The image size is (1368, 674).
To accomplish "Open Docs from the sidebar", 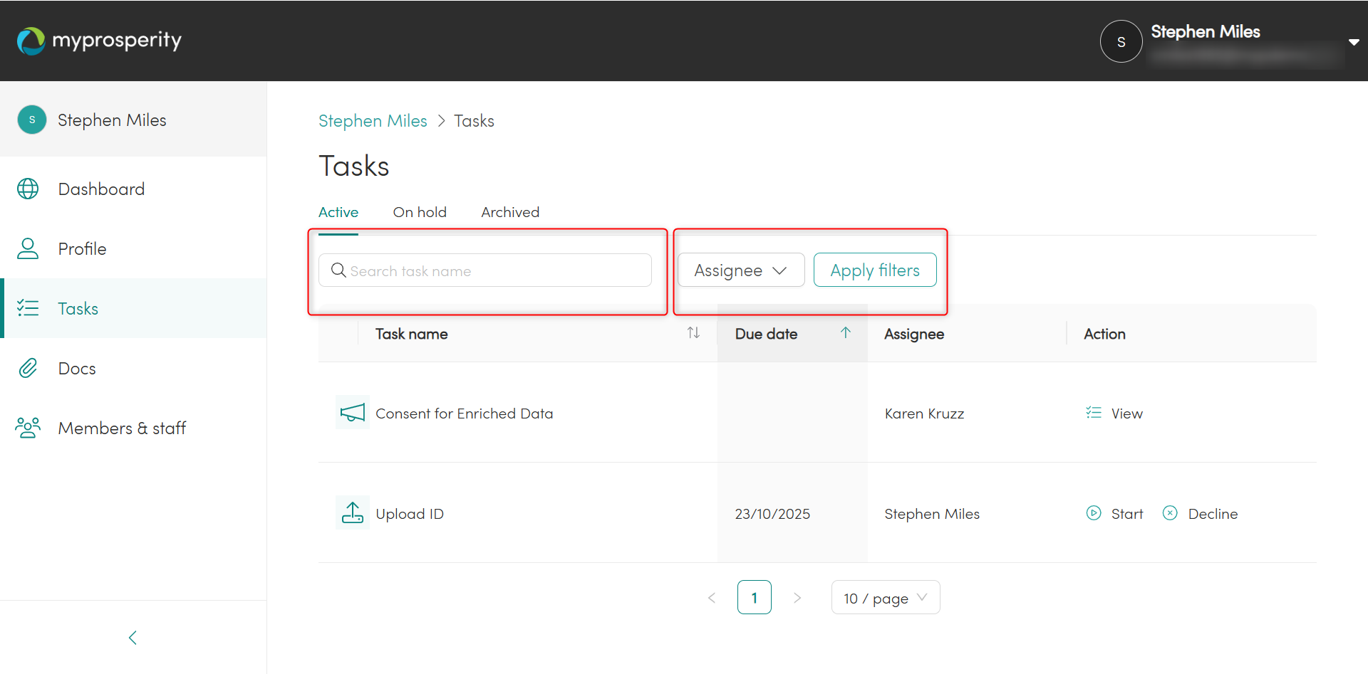I will pyautogui.click(x=133, y=368).
